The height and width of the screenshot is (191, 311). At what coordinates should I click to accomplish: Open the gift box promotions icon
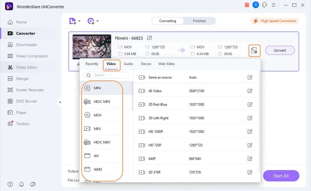pyautogui.click(x=247, y=5)
